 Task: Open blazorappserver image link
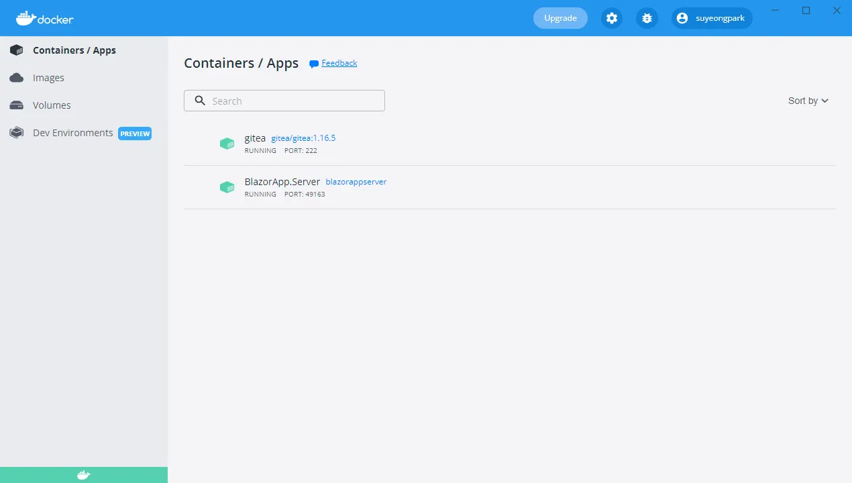(356, 182)
